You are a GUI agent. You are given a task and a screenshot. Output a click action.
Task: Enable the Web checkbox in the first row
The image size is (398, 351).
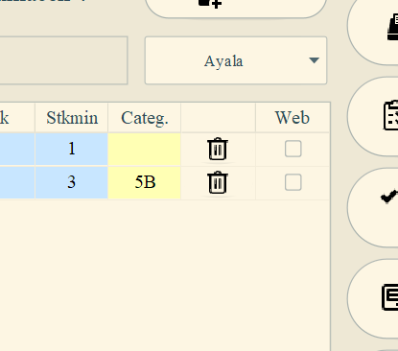click(x=293, y=149)
